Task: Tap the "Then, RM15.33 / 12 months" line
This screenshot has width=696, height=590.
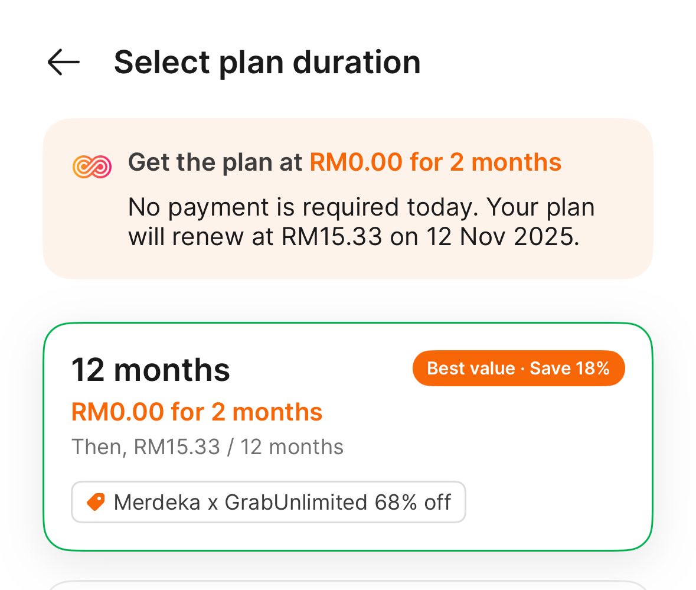Action: click(207, 446)
